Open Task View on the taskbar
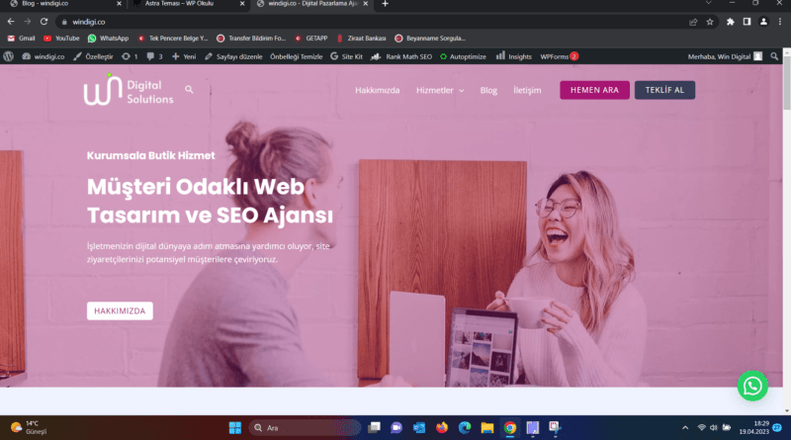 click(374, 428)
